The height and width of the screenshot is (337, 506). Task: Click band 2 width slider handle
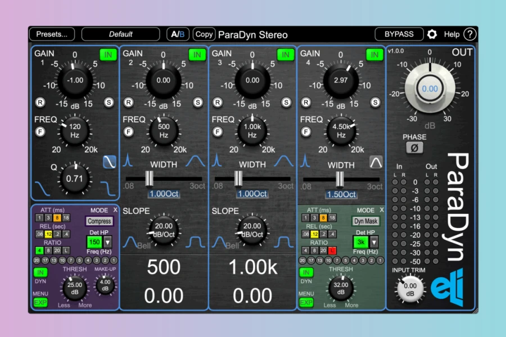tap(150, 179)
